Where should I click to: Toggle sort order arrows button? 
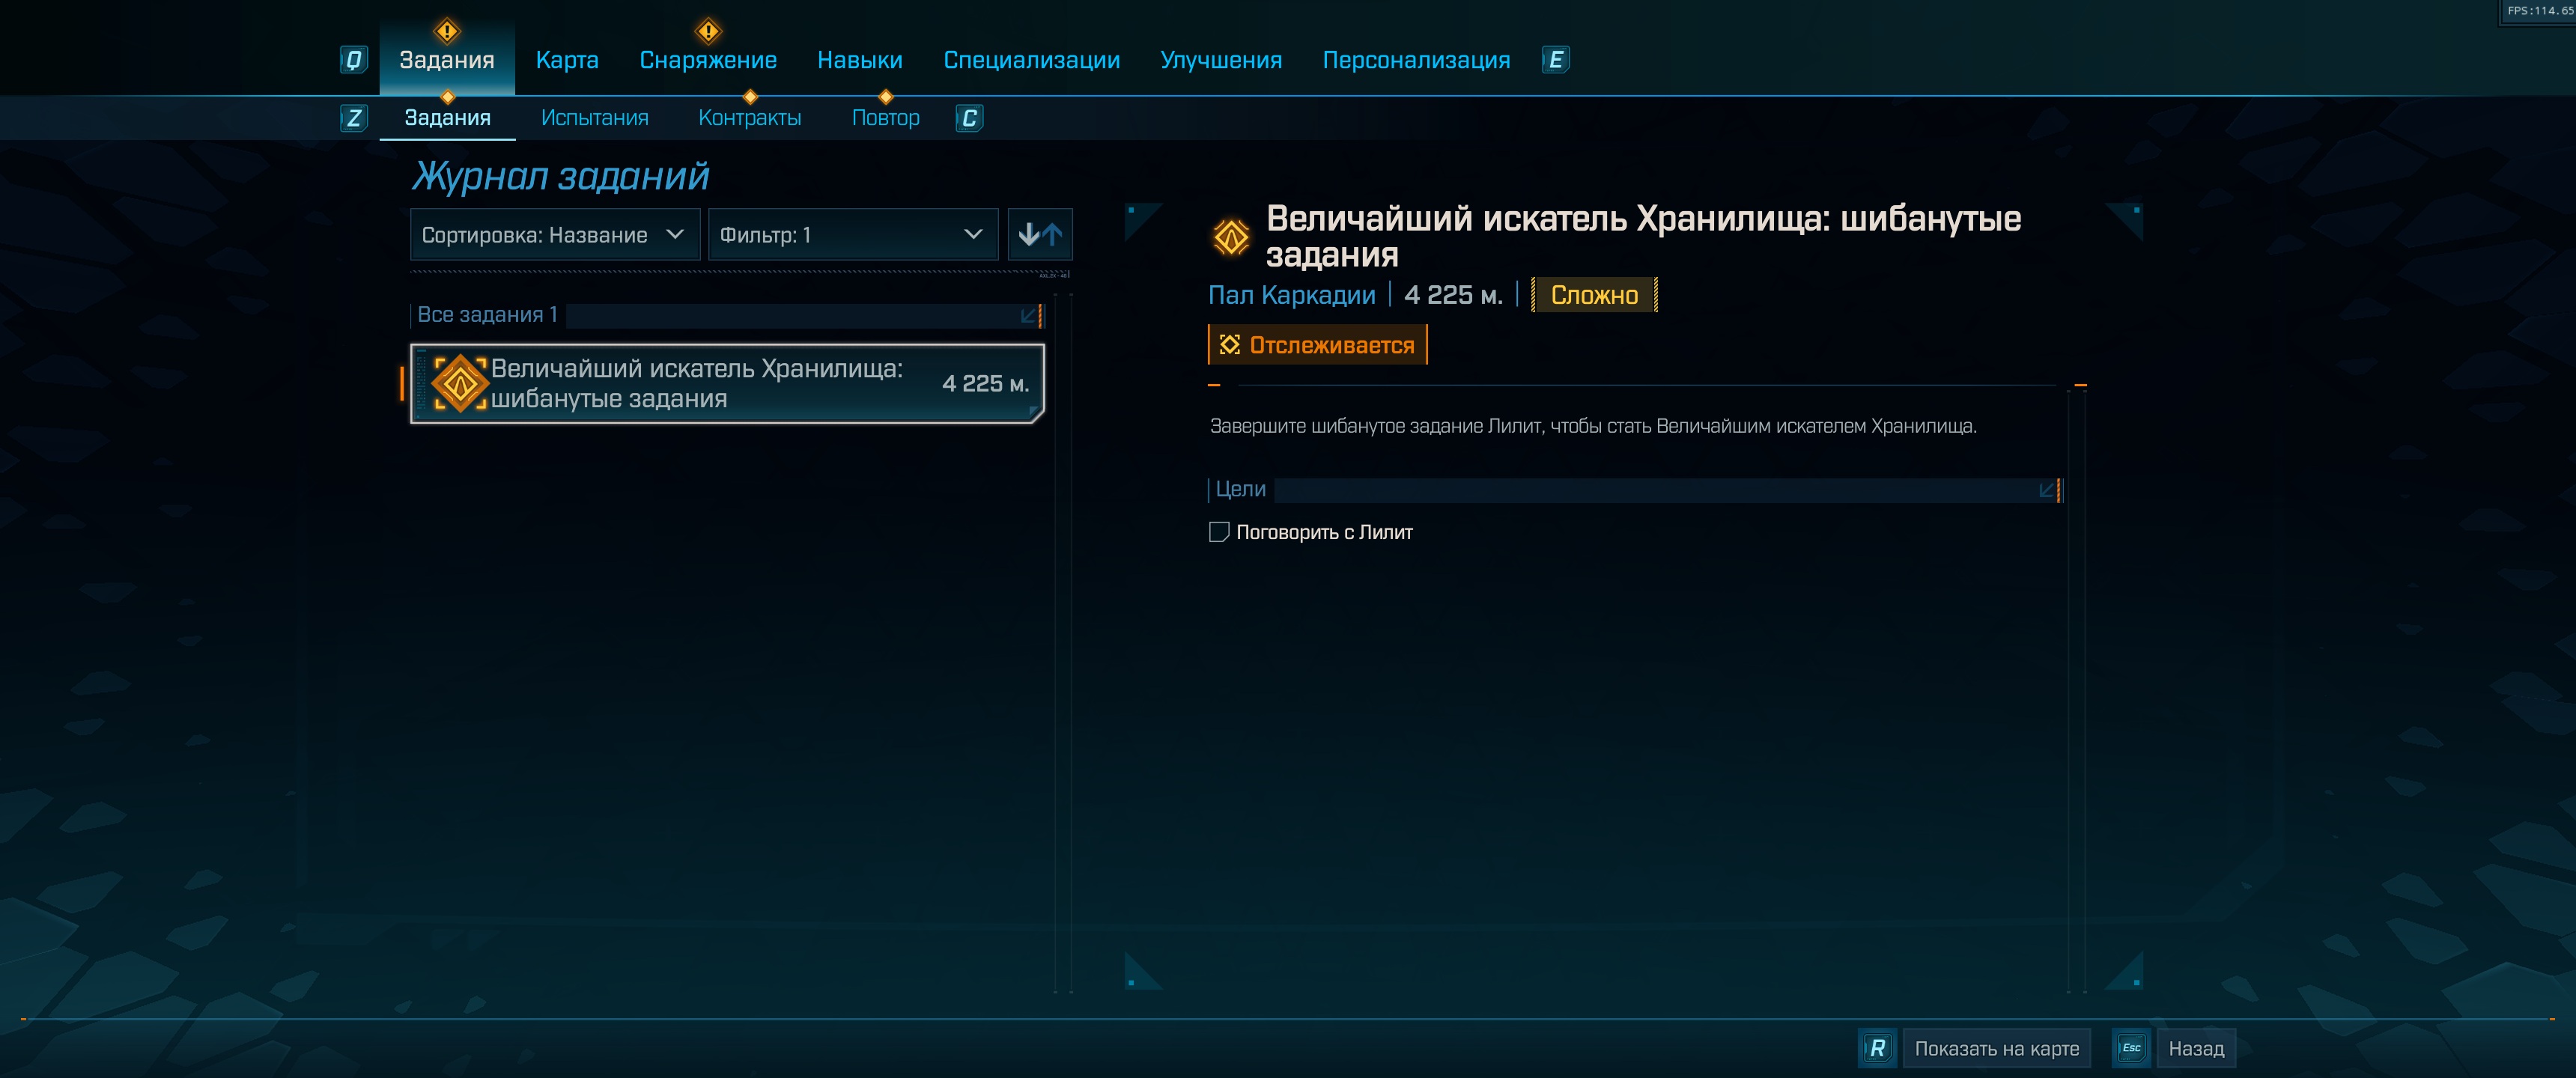point(1039,235)
